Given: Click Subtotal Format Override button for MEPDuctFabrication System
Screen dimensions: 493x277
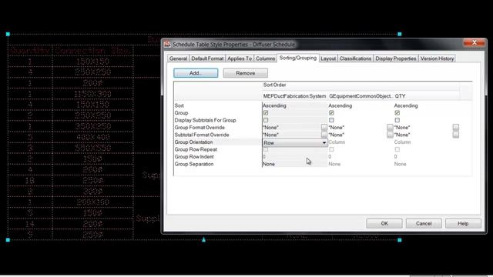Looking at the screenshot, I should 324,135.
